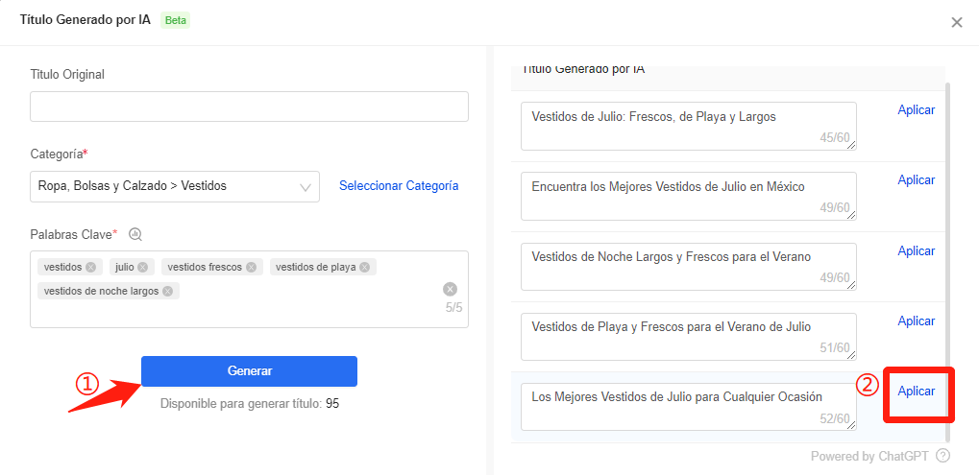Open keyword analysis icon beside Palabras Clave

point(135,234)
